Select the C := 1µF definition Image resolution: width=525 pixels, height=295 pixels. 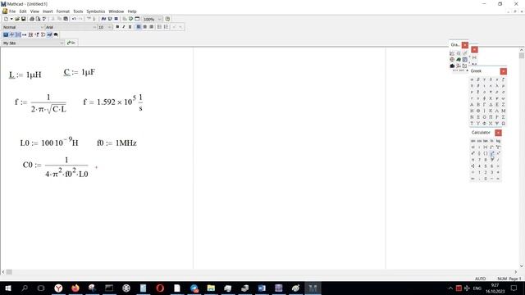coord(80,72)
